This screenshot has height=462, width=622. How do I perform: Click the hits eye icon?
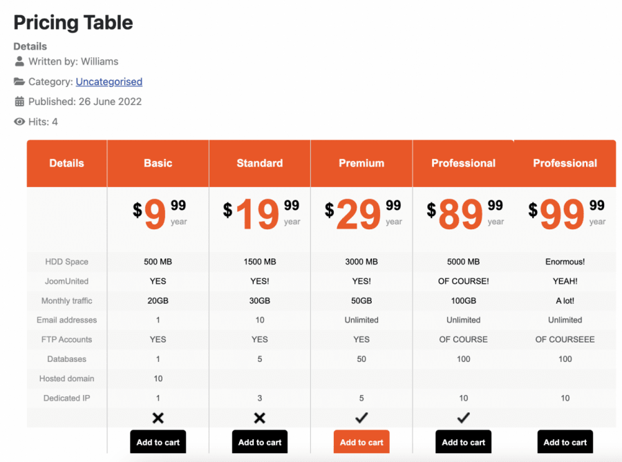tap(19, 122)
